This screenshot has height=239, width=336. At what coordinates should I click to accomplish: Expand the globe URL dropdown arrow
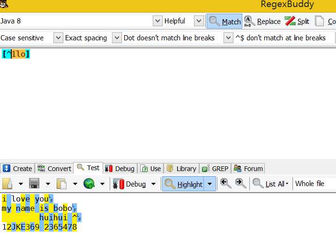click(103, 184)
